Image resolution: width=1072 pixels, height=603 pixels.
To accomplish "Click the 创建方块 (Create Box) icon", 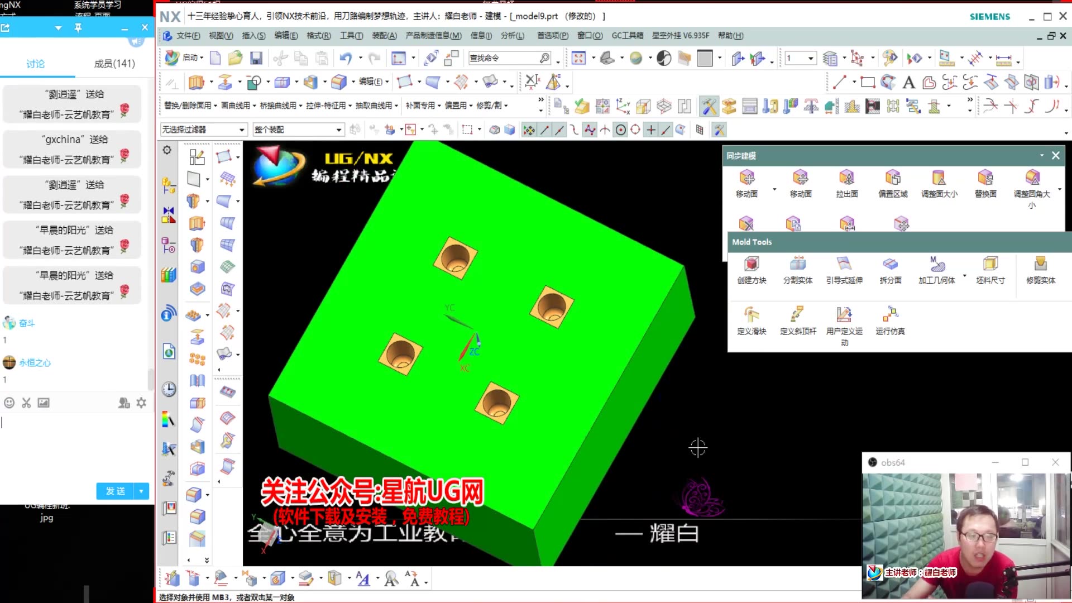I will click(752, 264).
